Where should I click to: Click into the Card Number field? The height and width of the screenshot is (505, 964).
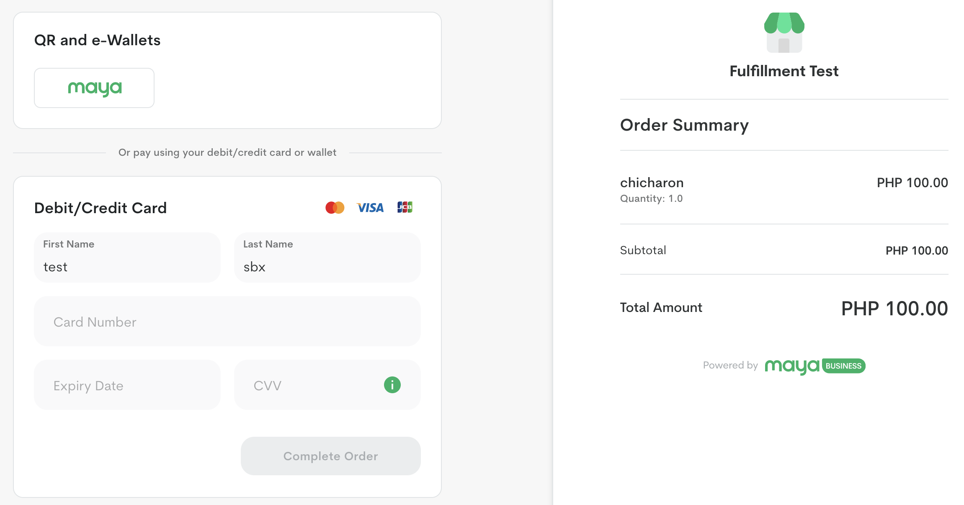pyautogui.click(x=227, y=322)
